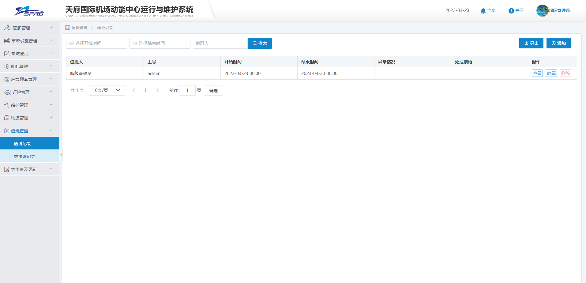Click the 导出 export button
586x283 pixels.
tap(531, 43)
